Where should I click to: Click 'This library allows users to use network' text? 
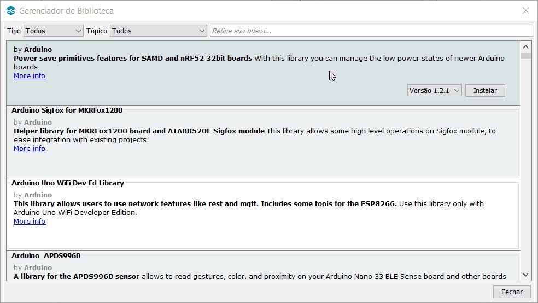point(205,204)
